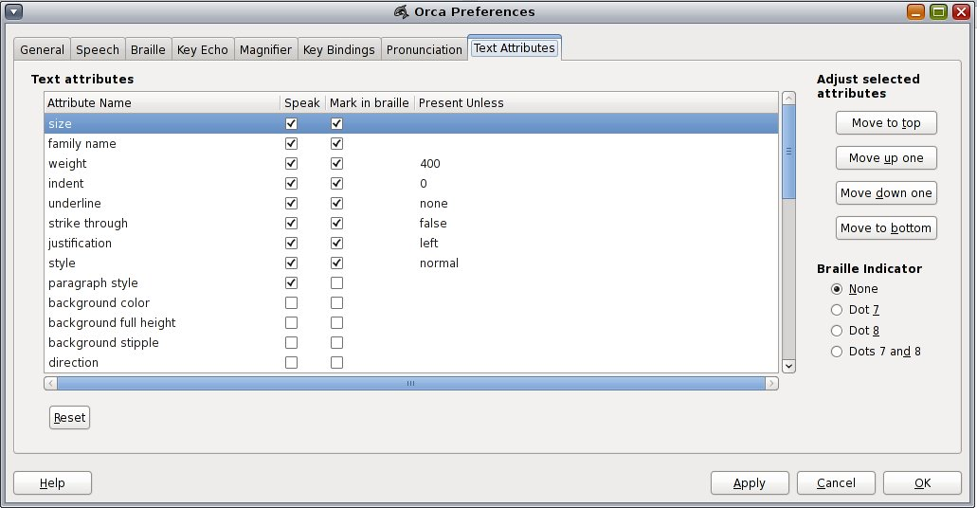
Task: Click Move down one button
Action: tap(886, 192)
